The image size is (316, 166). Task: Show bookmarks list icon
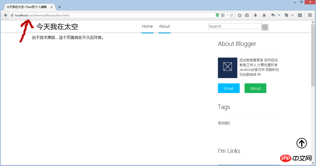247,15
